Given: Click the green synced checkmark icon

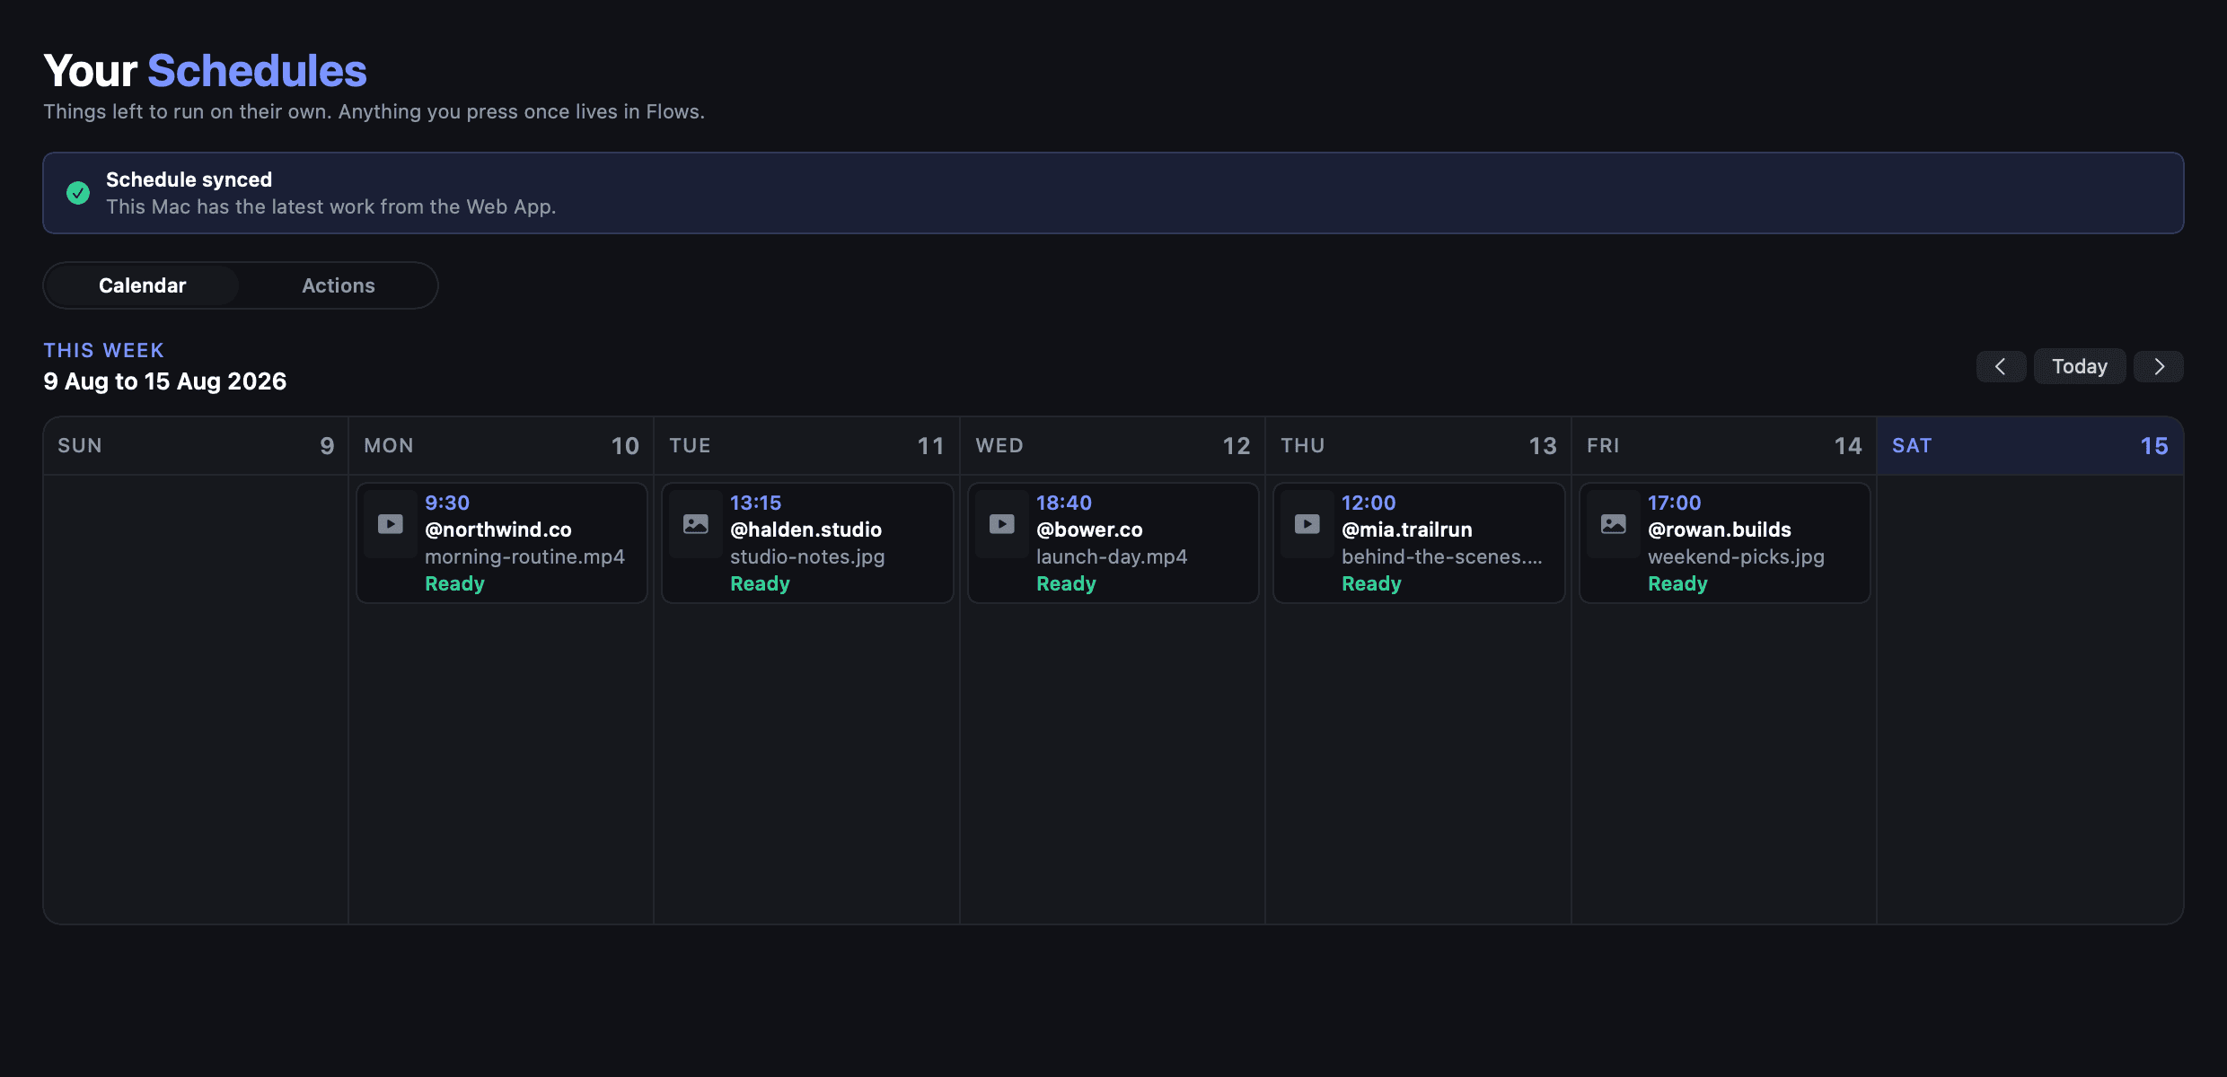Looking at the screenshot, I should (x=78, y=193).
